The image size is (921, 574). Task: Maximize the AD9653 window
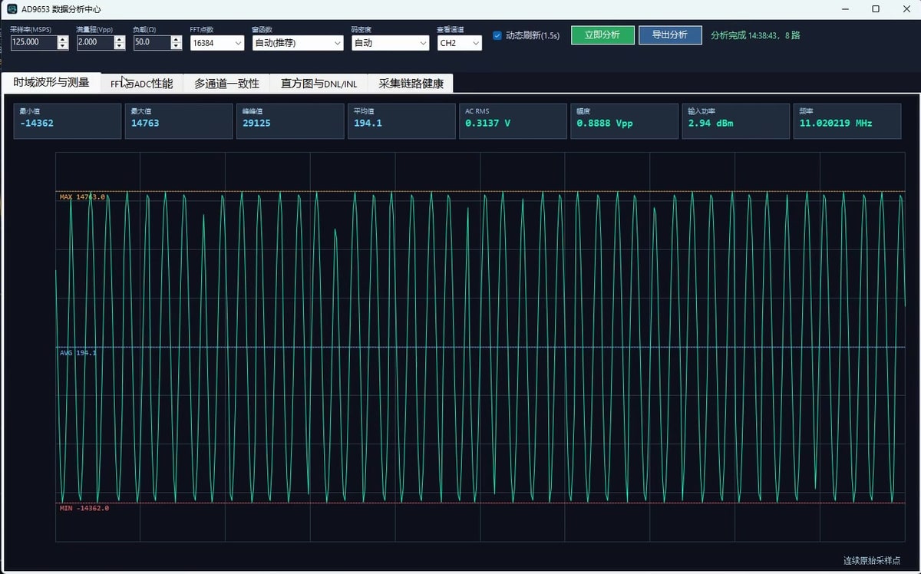tap(876, 9)
